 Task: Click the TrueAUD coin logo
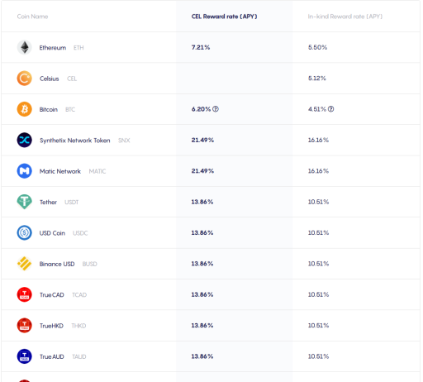point(25,356)
